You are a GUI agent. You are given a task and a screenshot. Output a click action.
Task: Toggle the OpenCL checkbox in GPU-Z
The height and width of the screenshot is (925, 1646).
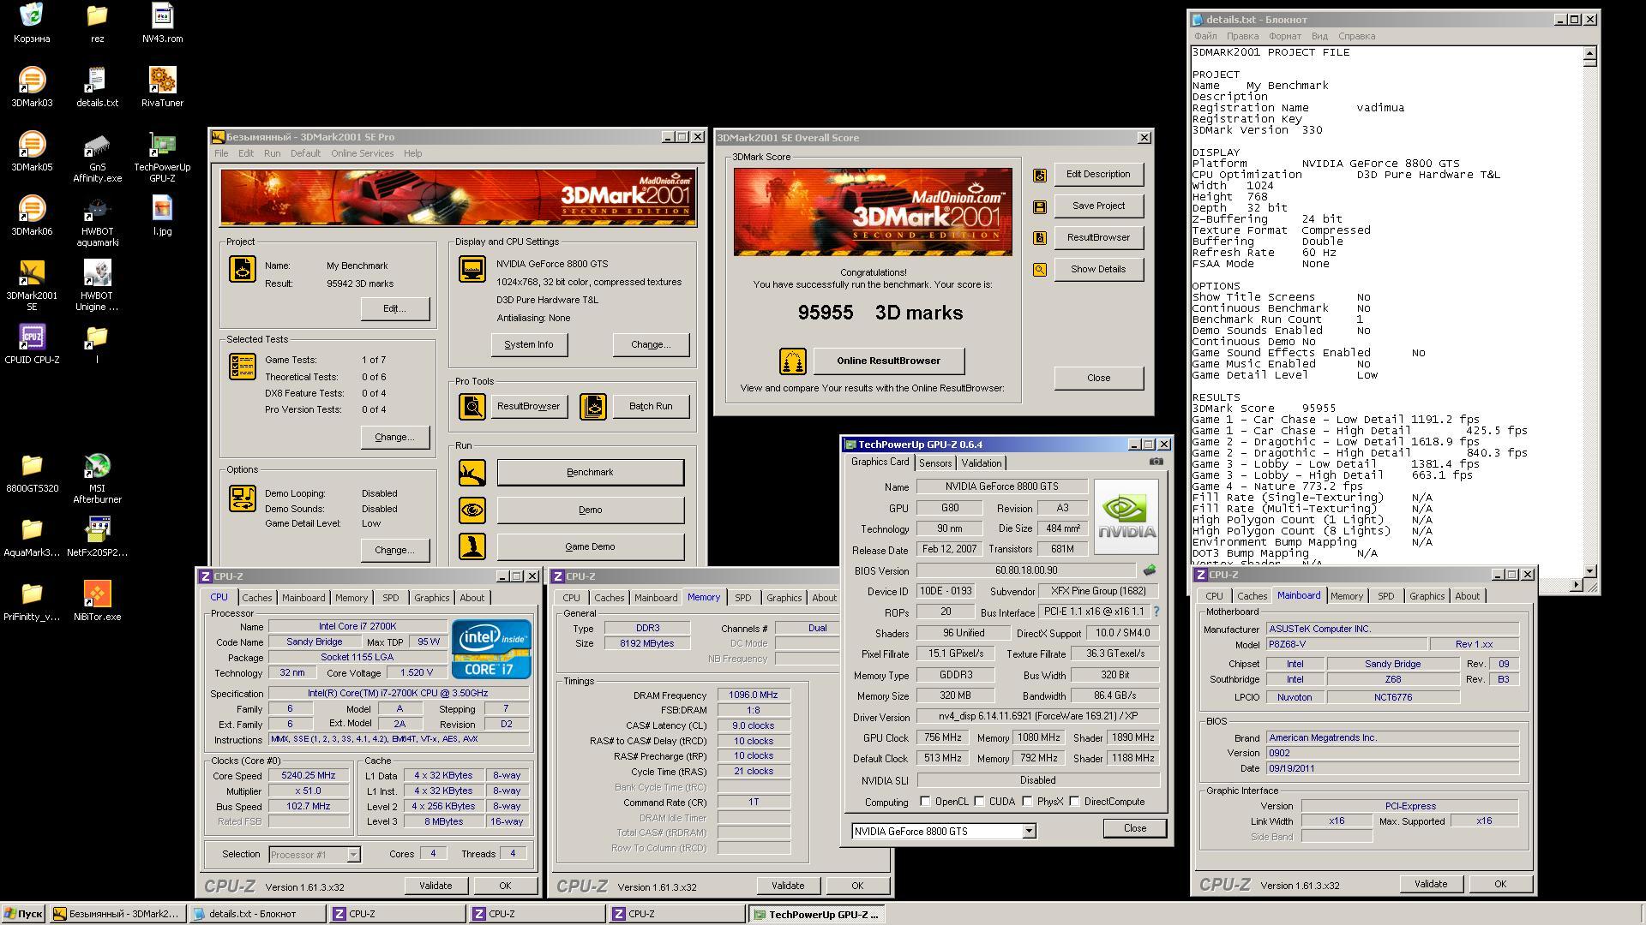925,802
